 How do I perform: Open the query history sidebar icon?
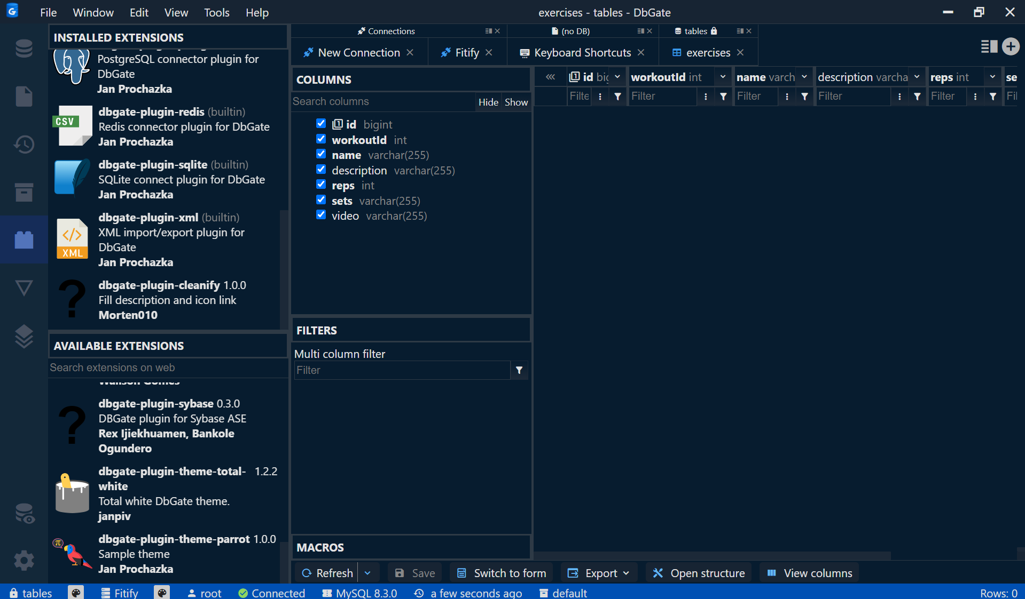24,145
